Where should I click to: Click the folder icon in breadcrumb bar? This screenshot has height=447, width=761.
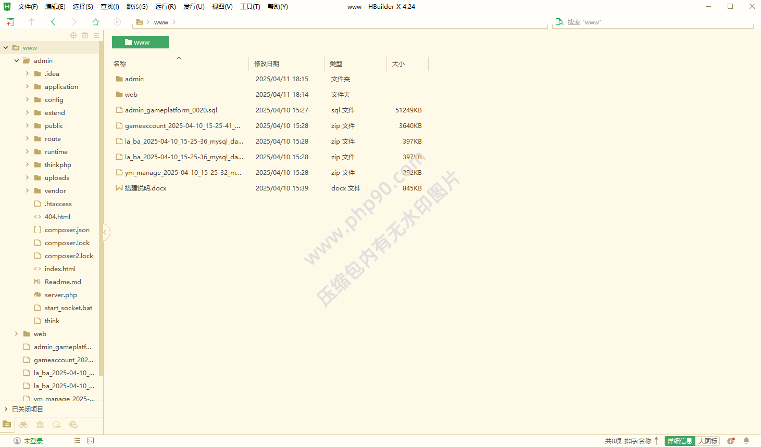point(140,22)
